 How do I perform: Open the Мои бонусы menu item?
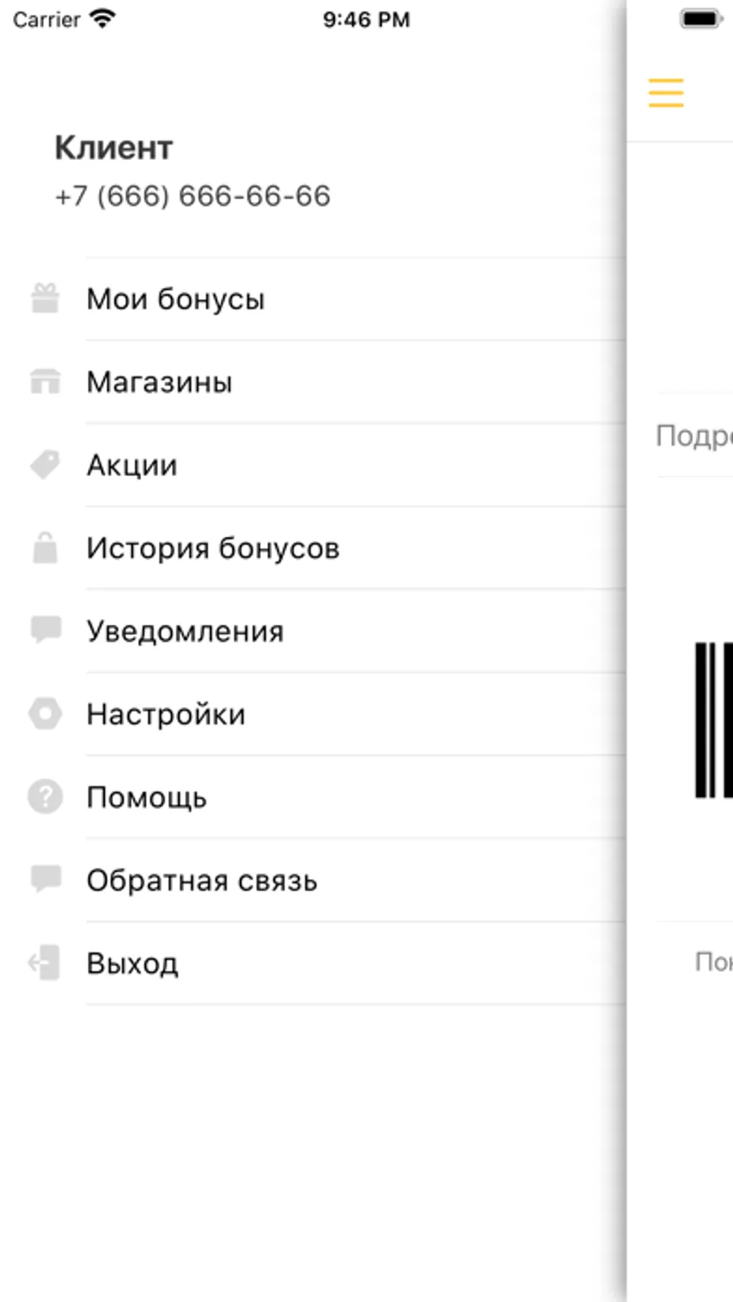tap(176, 299)
